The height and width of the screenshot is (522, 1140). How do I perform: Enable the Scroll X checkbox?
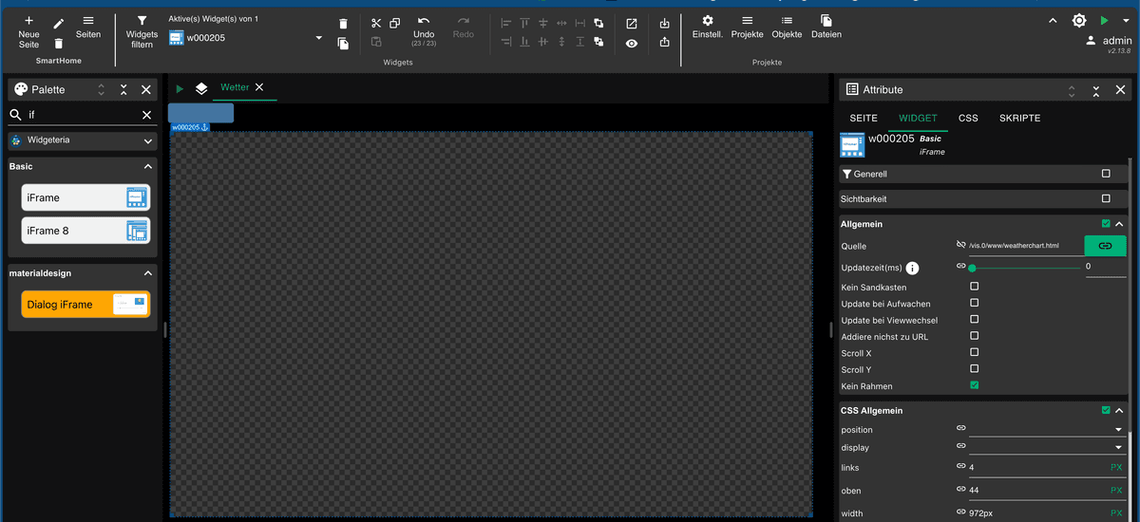[975, 352]
